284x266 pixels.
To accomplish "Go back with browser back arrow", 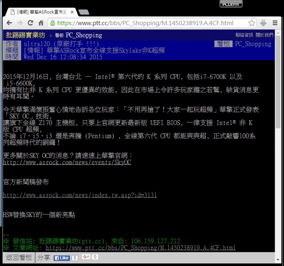I will point(9,23).
